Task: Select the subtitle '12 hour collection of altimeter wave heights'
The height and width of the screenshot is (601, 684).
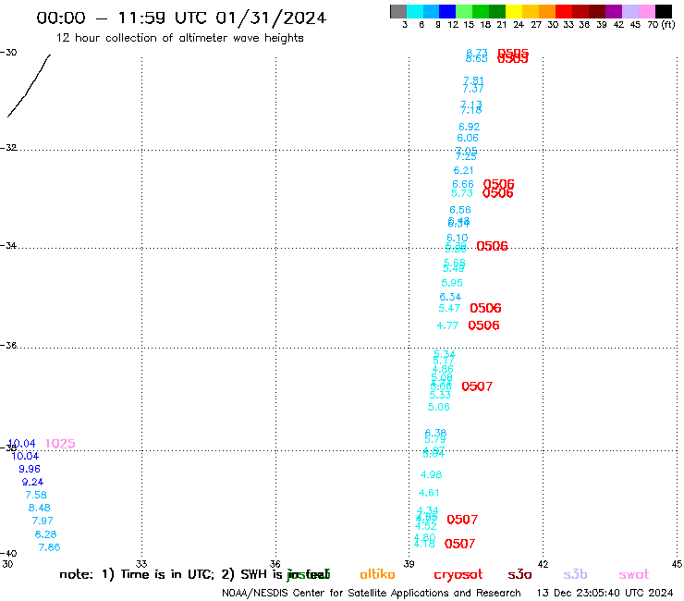Action: [179, 38]
